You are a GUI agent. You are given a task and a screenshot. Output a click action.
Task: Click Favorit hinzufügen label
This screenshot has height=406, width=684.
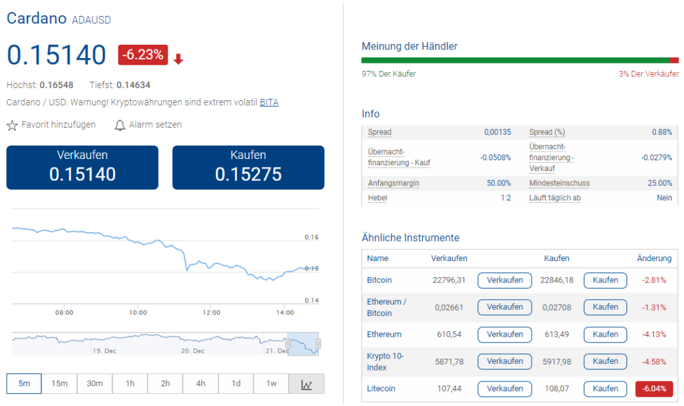59,125
